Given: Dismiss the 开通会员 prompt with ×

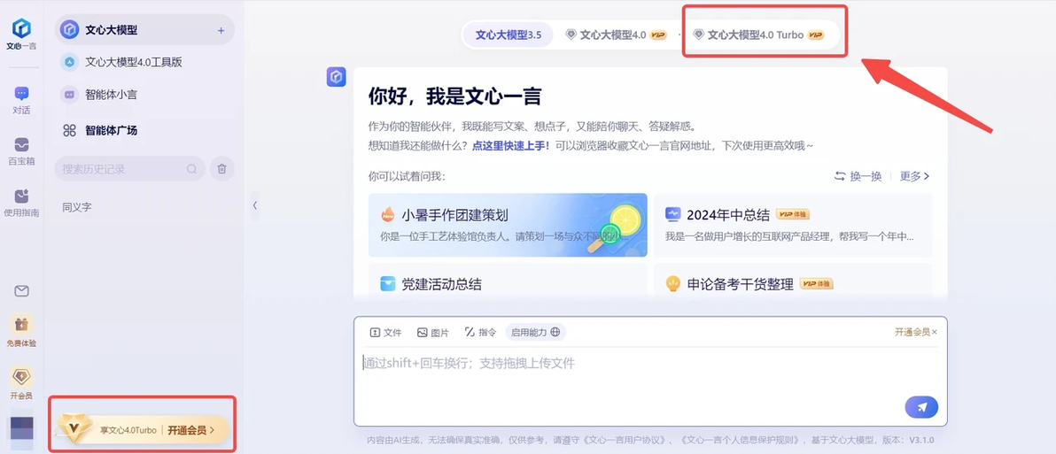Looking at the screenshot, I should [x=934, y=332].
